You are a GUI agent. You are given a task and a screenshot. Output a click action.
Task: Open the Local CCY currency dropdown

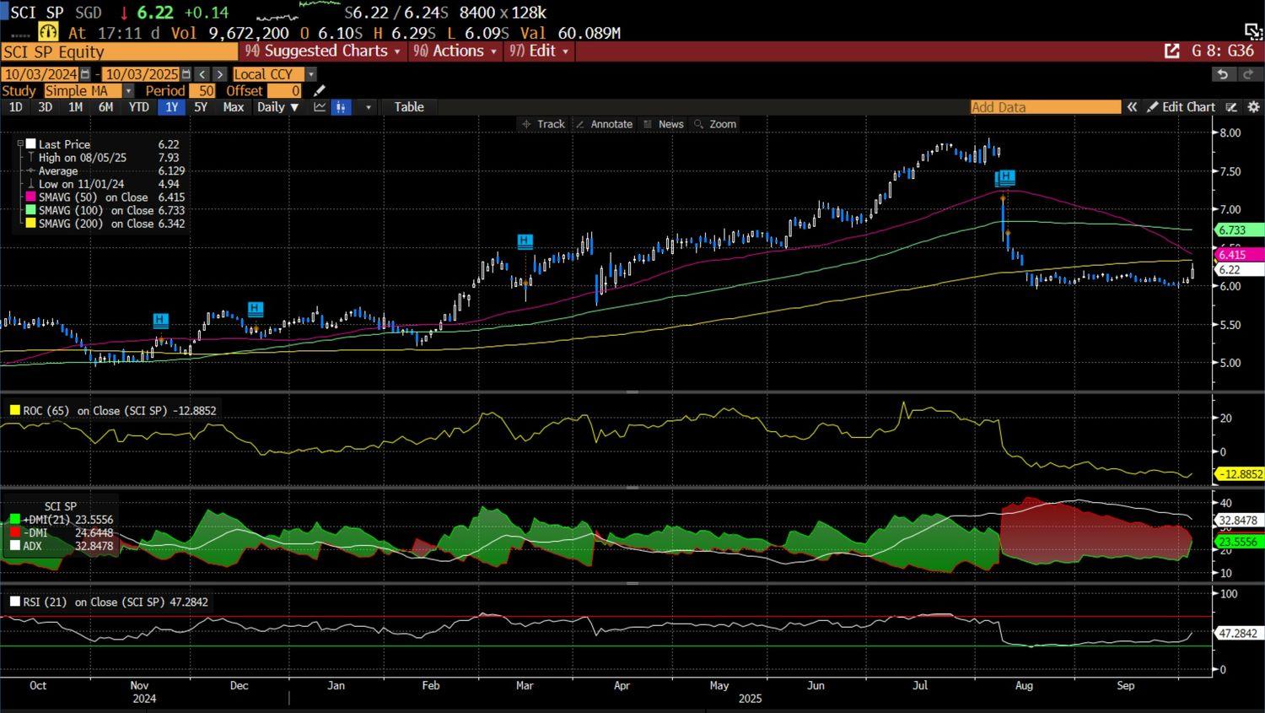(x=310, y=74)
